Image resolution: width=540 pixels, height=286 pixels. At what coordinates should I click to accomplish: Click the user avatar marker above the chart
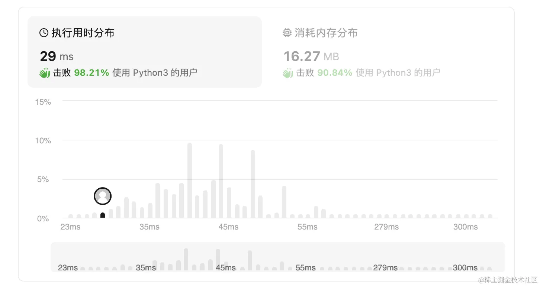point(103,196)
